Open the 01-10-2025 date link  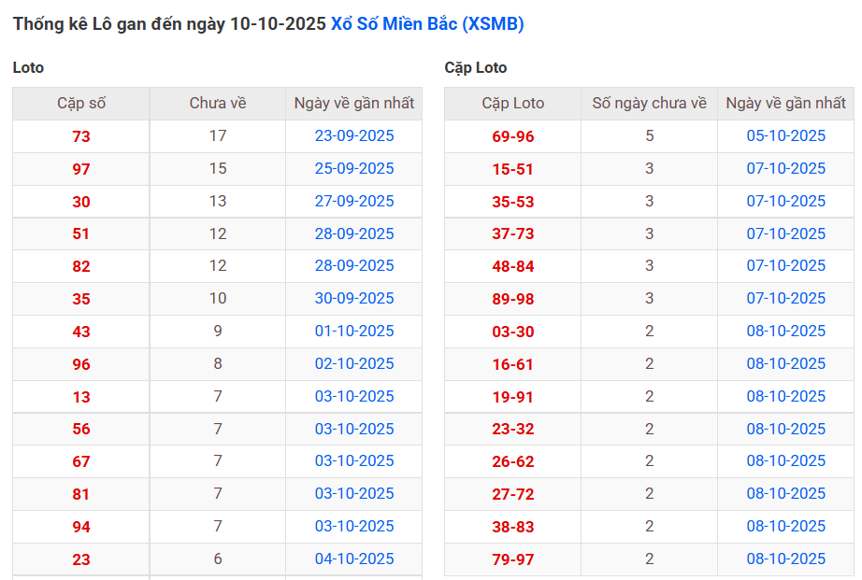click(353, 332)
